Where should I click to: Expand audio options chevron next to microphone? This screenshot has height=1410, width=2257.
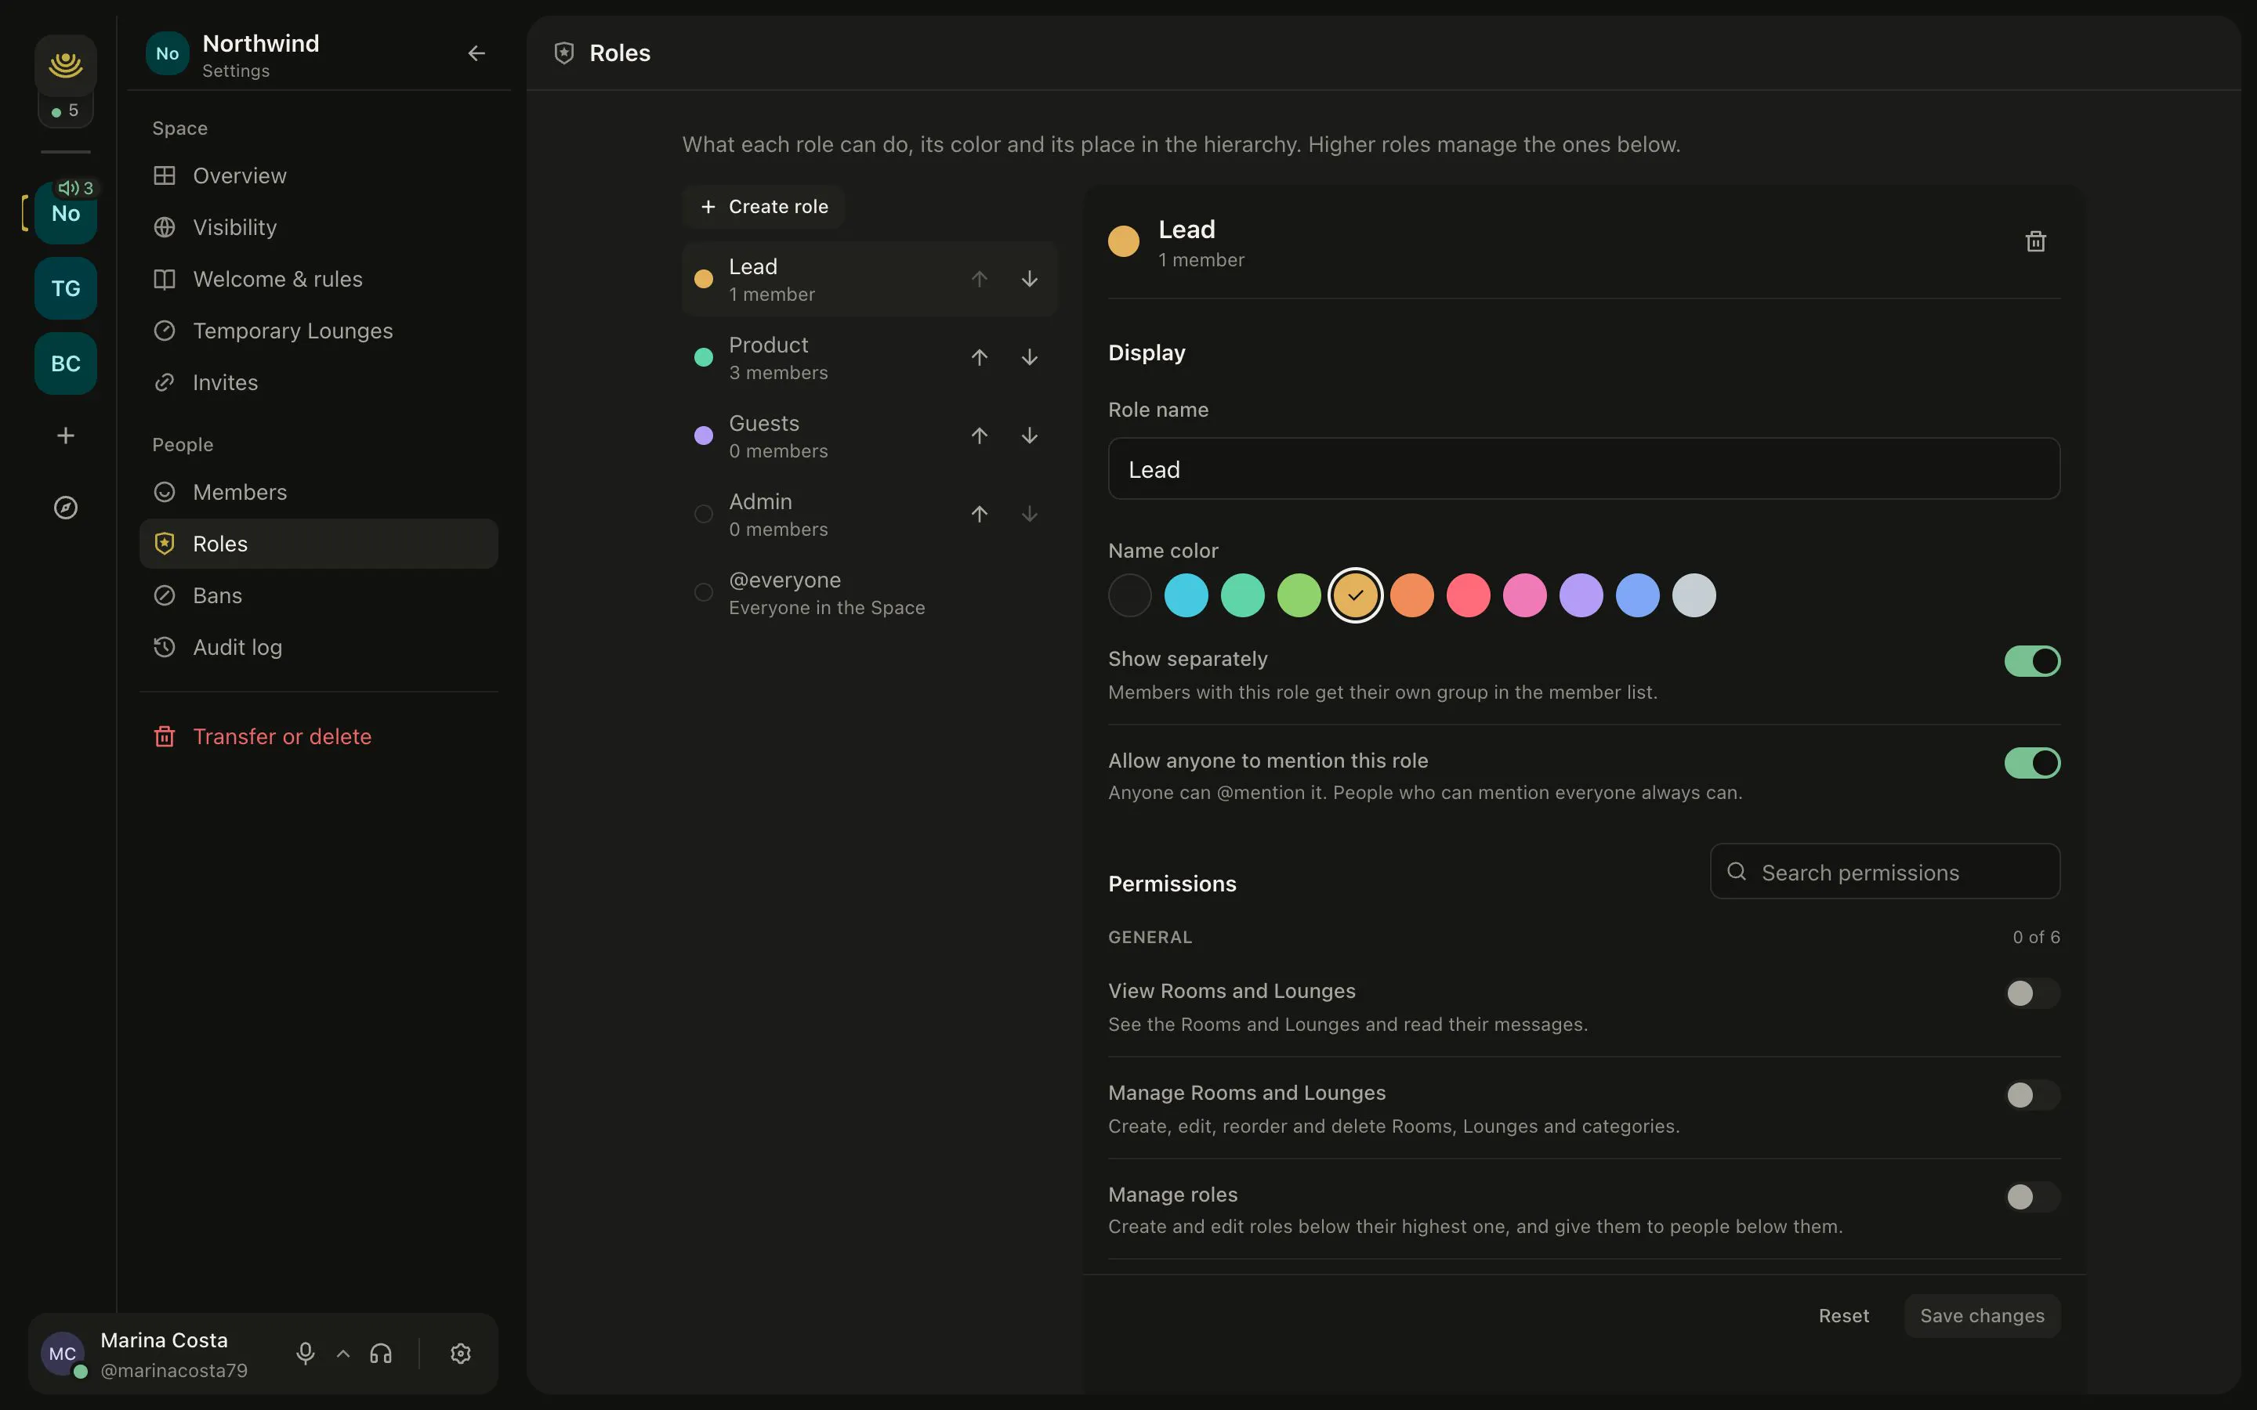pyautogui.click(x=343, y=1353)
